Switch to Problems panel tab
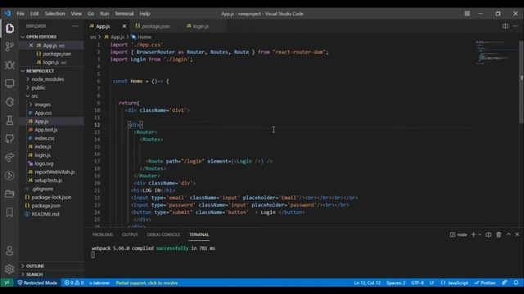This screenshot has height=294, width=524. click(102, 234)
